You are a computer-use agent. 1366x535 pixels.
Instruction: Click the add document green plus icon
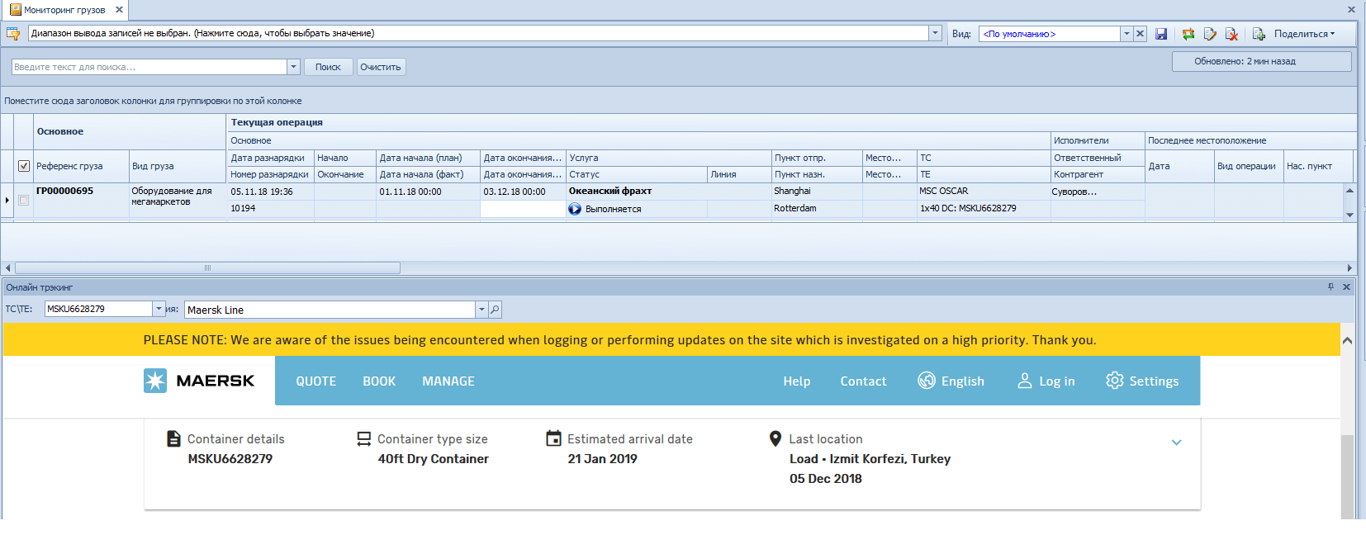click(x=1259, y=34)
